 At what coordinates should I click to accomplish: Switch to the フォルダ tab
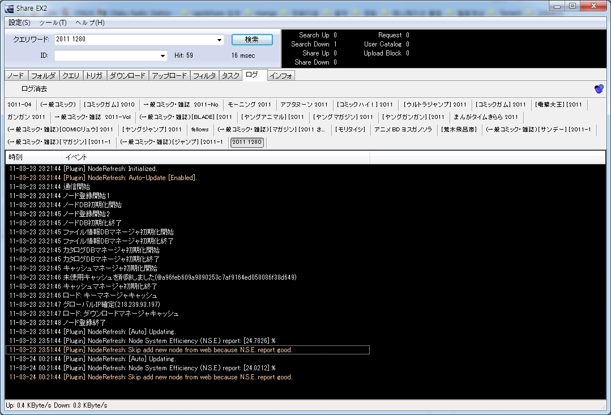43,76
